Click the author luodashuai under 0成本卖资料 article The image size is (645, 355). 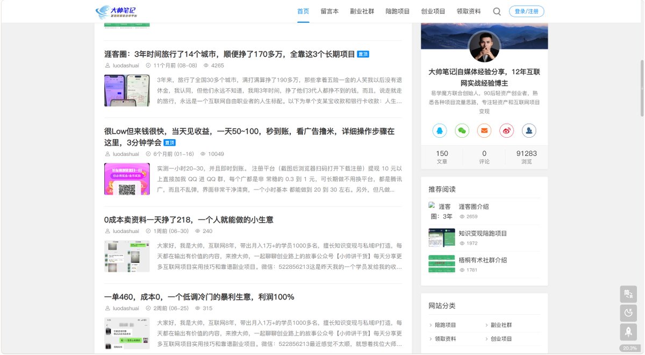click(x=126, y=231)
